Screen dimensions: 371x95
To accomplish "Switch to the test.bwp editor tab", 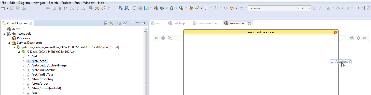I will click(176, 23).
